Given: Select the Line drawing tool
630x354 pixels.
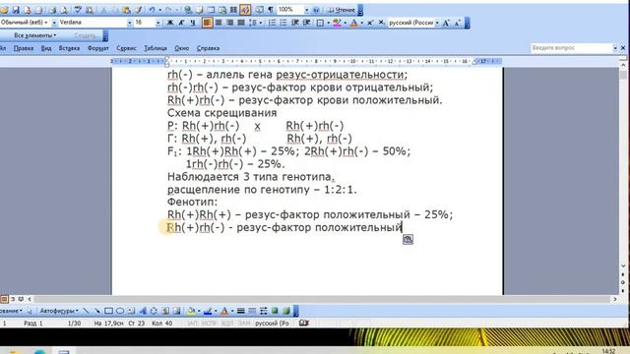Looking at the screenshot, I should pyautogui.click(x=86, y=311).
